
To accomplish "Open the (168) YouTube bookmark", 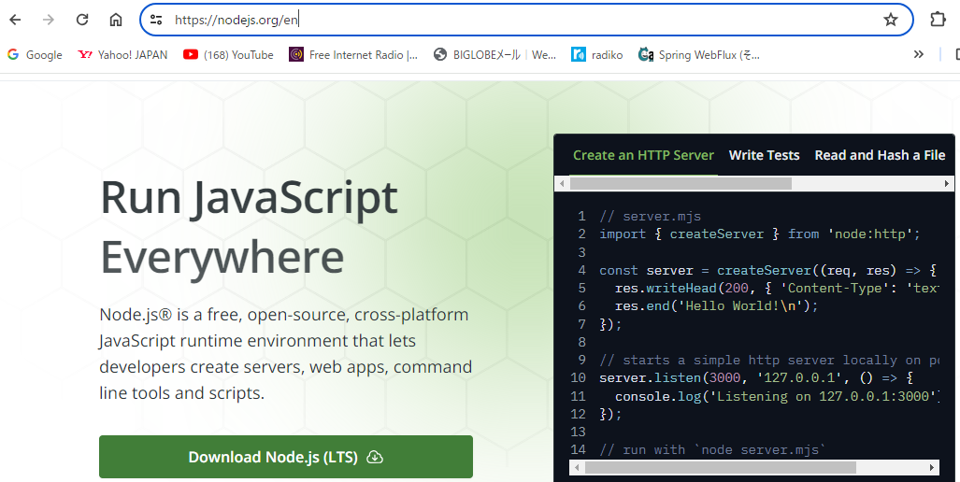I will pyautogui.click(x=228, y=54).
